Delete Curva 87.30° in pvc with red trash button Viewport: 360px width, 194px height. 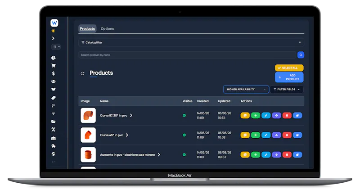tap(287, 116)
